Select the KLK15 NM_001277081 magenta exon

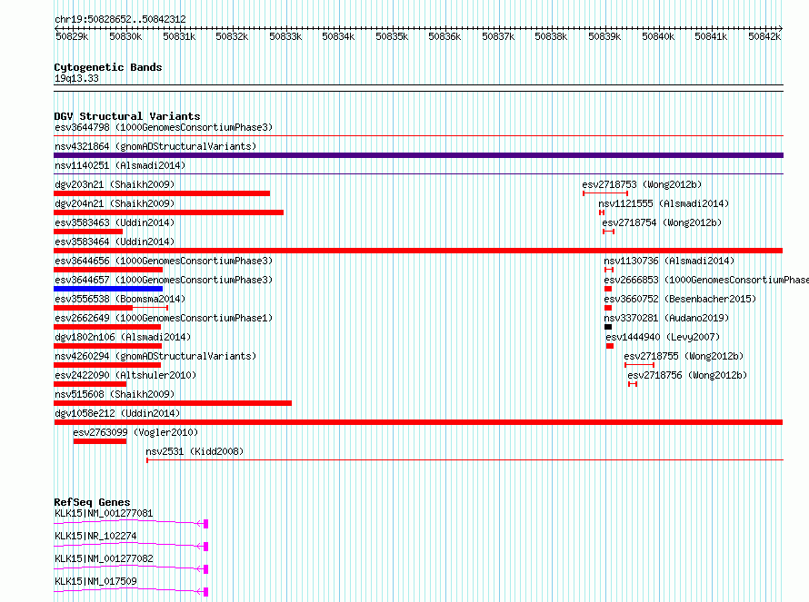coord(205,524)
